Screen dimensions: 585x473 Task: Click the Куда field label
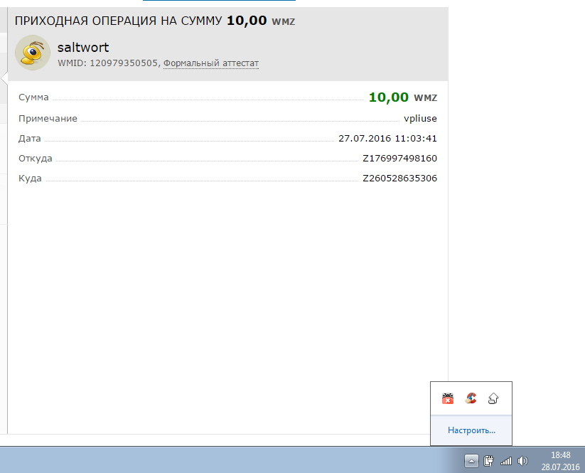tap(30, 178)
